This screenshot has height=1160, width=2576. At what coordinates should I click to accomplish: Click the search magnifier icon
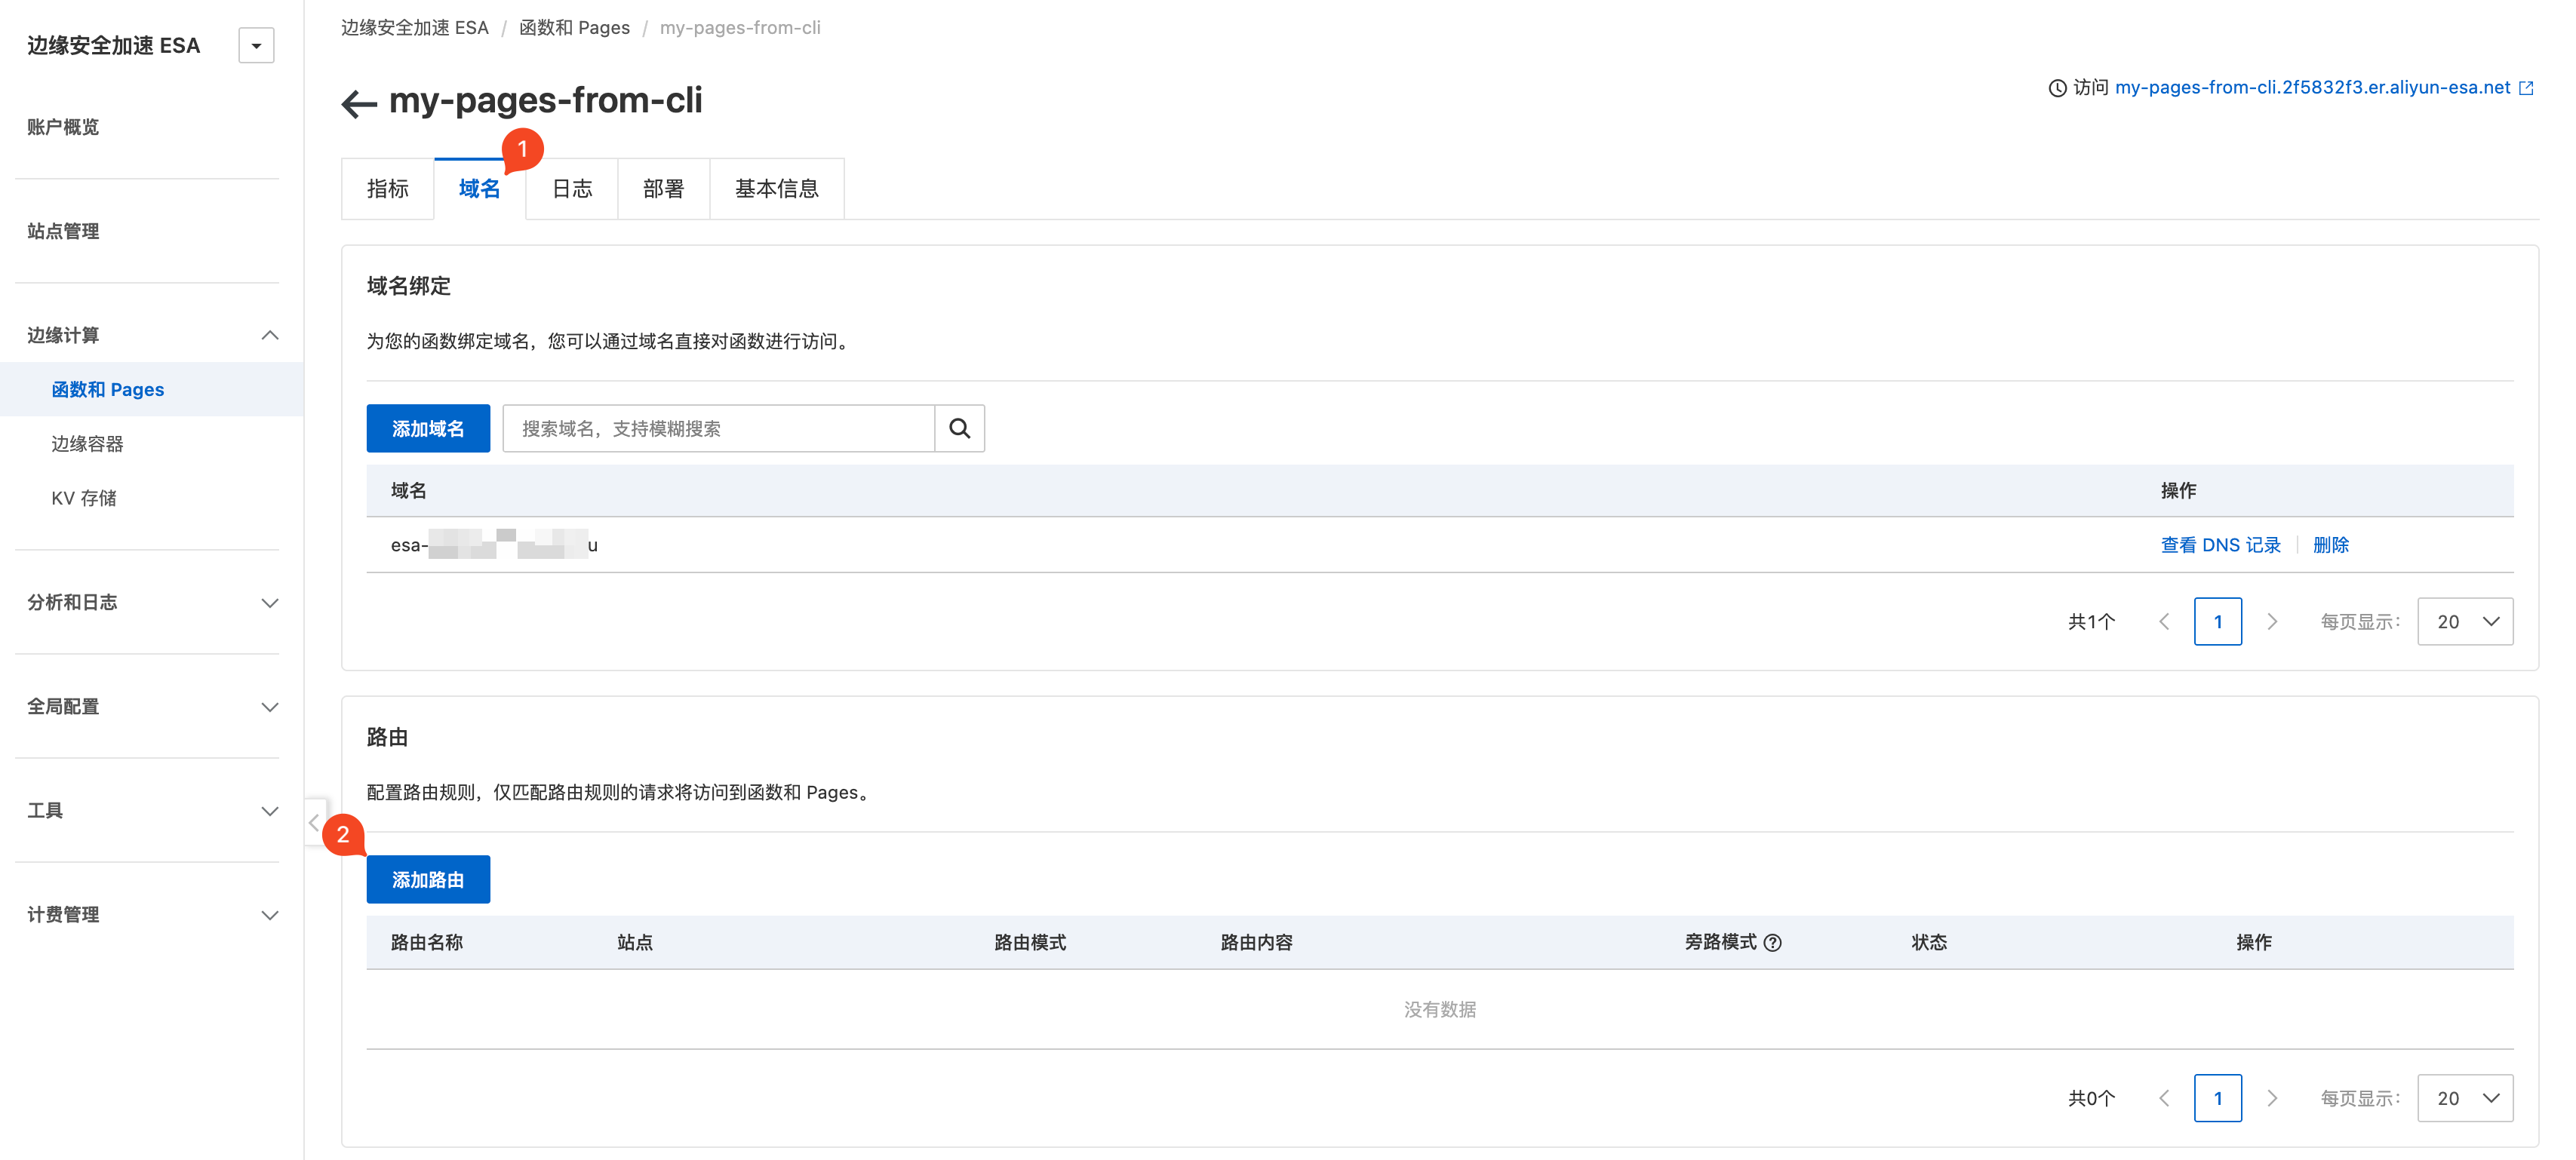959,428
